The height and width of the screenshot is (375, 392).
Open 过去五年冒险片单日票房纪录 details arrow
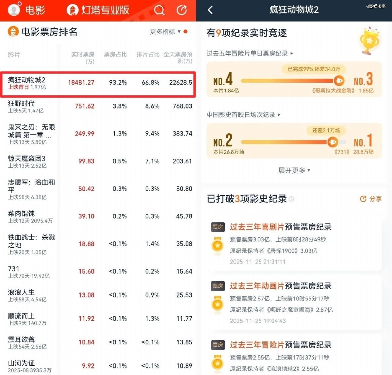point(292,54)
